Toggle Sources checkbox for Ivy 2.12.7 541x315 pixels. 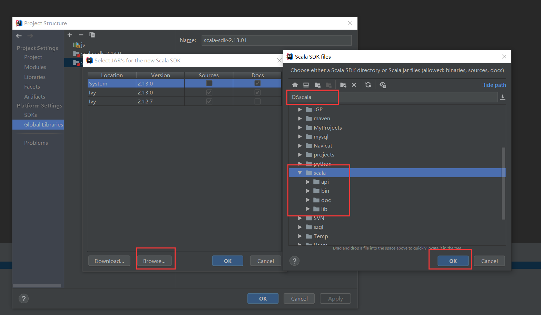tap(209, 101)
